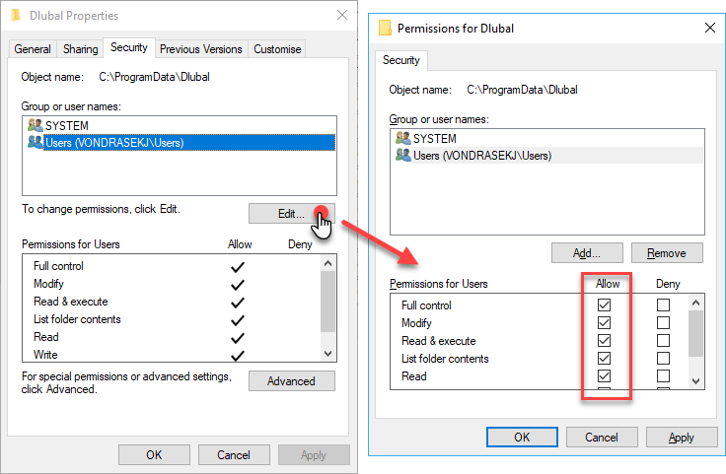This screenshot has width=726, height=474.
Task: Check Deny box for List folder contents
Action: (x=663, y=359)
